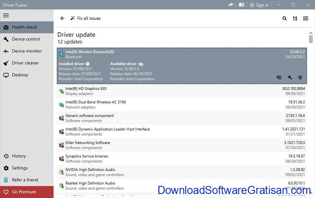The image size is (315, 198).
Task: Click the Generic software component icon
Action: [61, 118]
